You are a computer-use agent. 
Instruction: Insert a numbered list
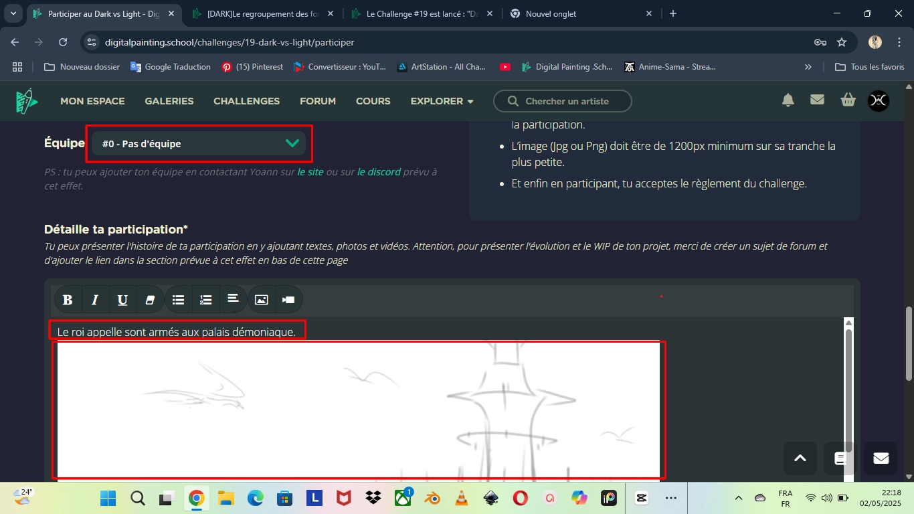[x=205, y=300]
